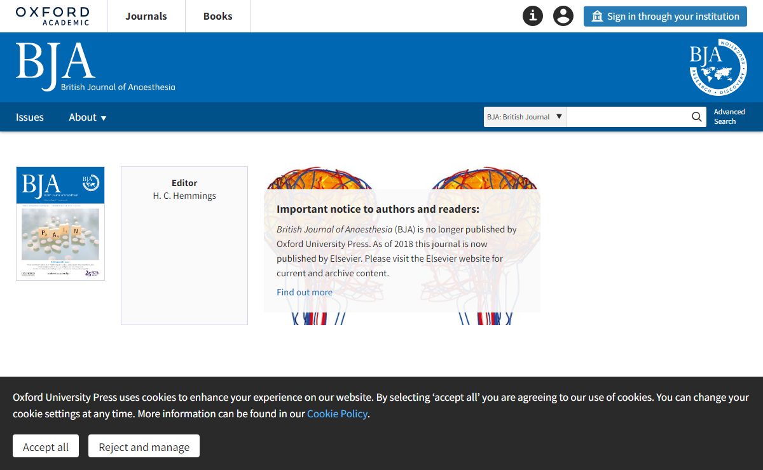Go to the Issues tab
Image resolution: width=763 pixels, height=470 pixels.
pos(30,117)
